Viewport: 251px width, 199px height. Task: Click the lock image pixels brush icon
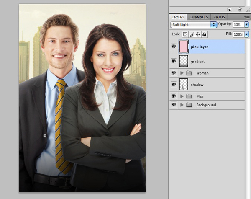pos(192,34)
